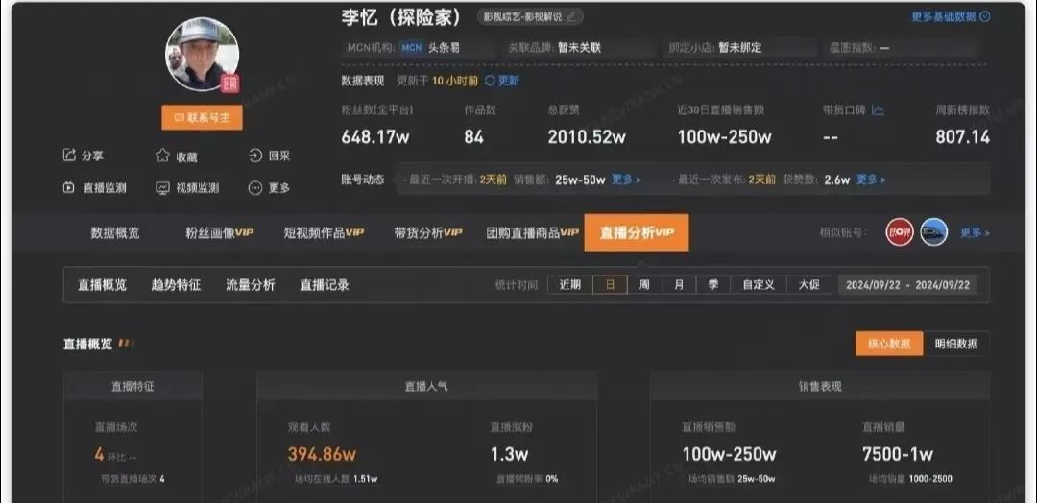This screenshot has height=503, width=1037.
Task: Click the 更多 ellipsis icon under 回采
Action: 255,188
